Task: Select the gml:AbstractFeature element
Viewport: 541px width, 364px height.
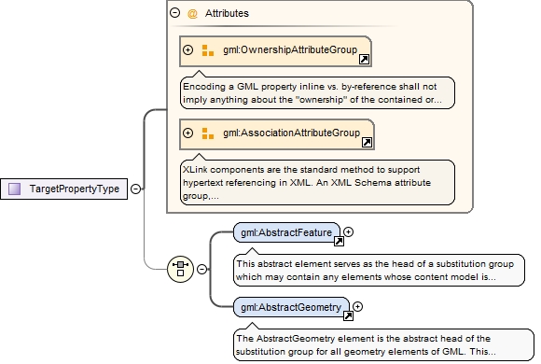Action: click(x=286, y=232)
